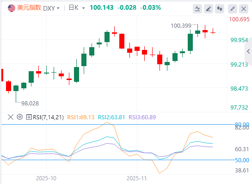Image resolution: width=252 pixels, height=184 pixels.
Task: Open the indicators line-chart icon
Action: click(x=197, y=9)
